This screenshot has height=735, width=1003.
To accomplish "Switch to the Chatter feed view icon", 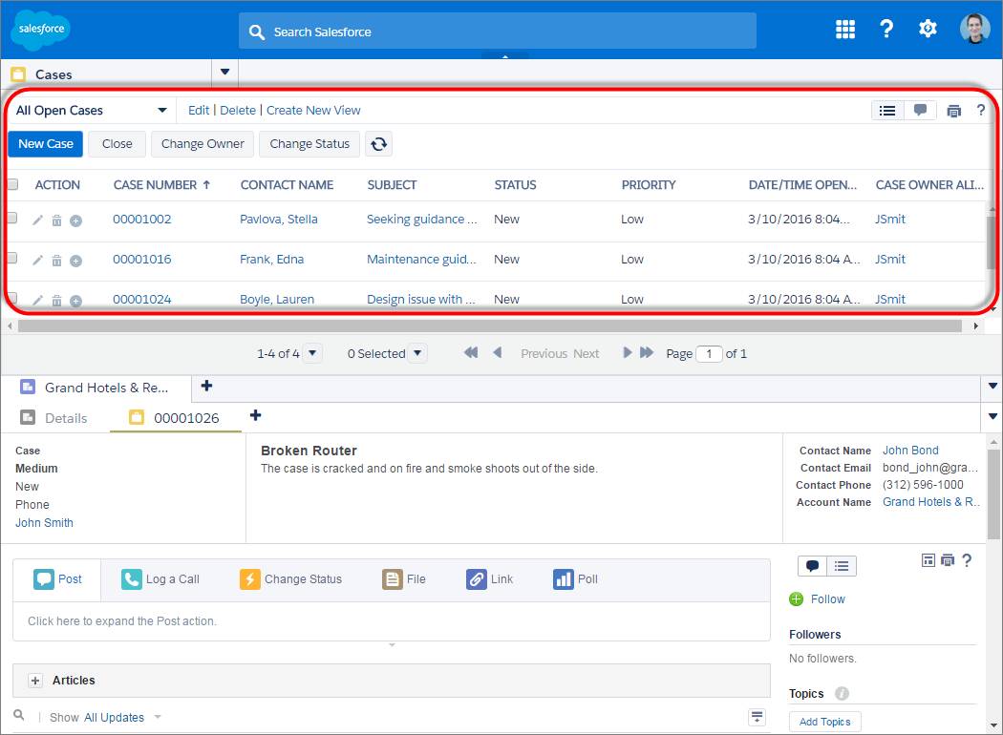I will pos(920,110).
